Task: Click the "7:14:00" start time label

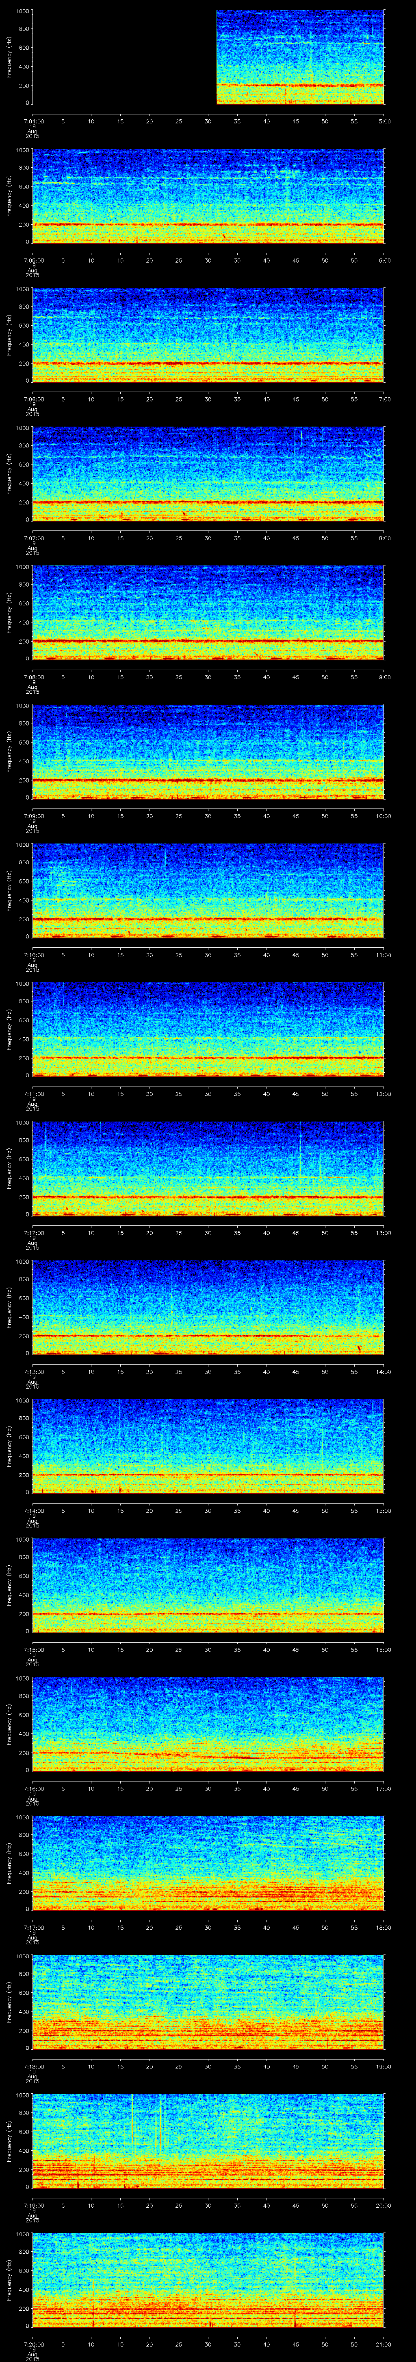Action: click(x=33, y=1510)
